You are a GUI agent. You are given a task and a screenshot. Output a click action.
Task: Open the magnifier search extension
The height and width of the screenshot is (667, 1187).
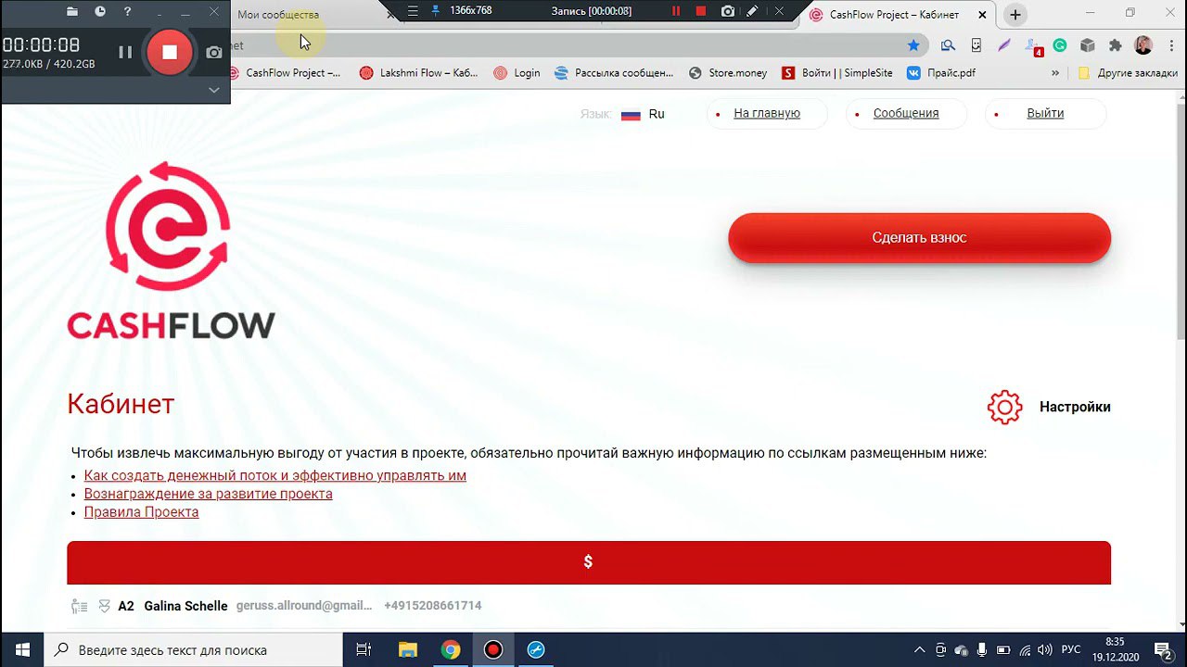pyautogui.click(x=948, y=44)
